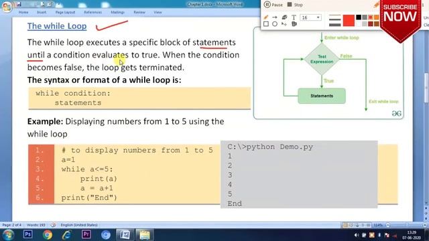Viewport: 429px width, 241px height.
Task: Select the stamp tool in annotation toolbar
Action: (x=294, y=24)
